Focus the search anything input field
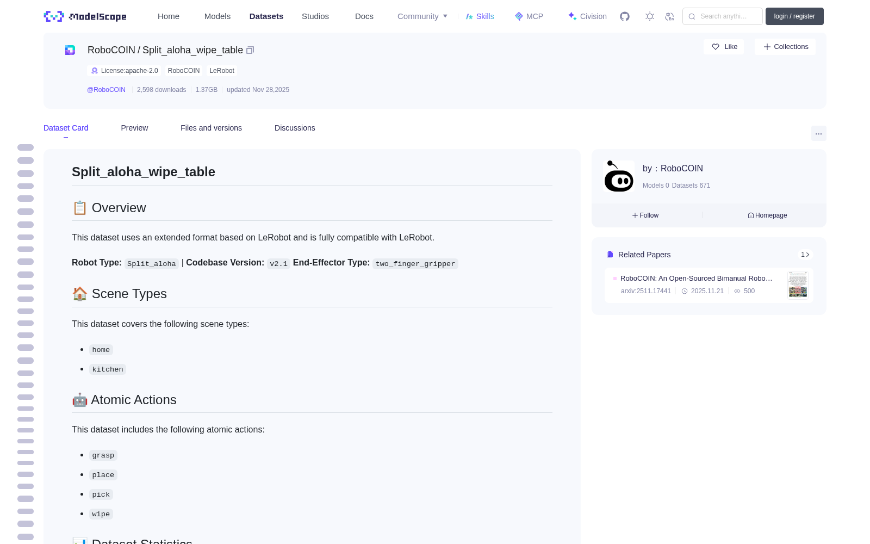The image size is (870, 544). click(x=723, y=16)
